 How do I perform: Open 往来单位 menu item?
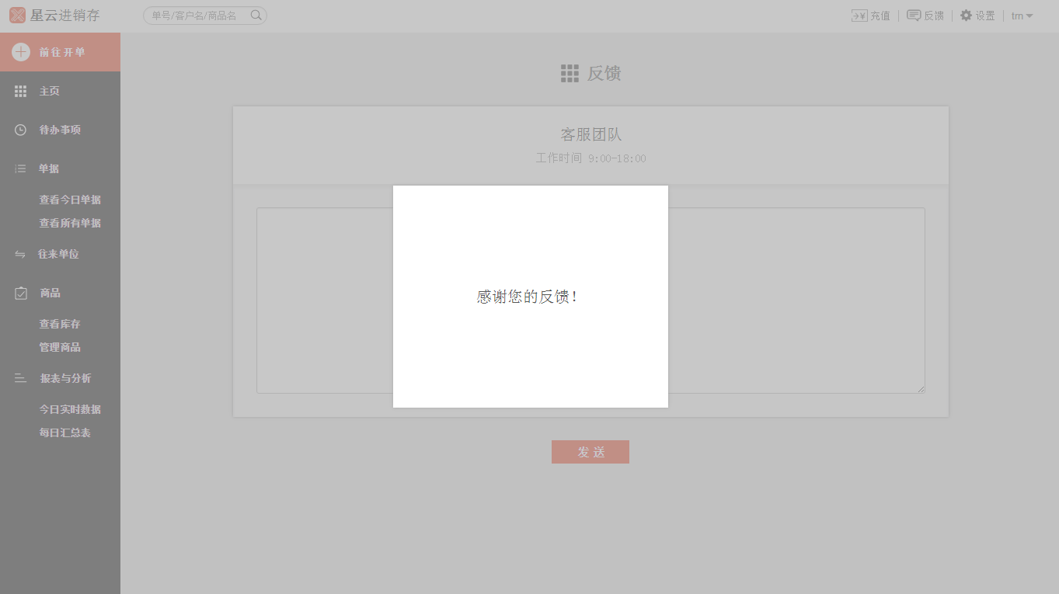58,254
